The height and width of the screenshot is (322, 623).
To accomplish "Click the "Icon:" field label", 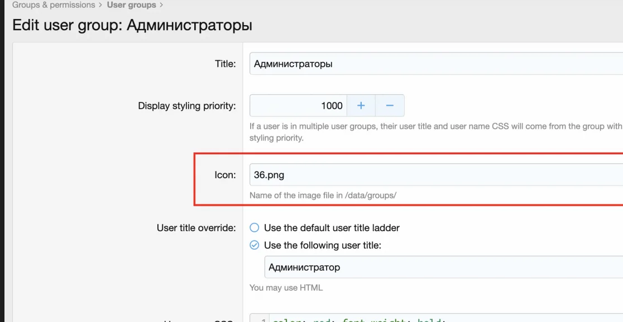I will pos(225,175).
